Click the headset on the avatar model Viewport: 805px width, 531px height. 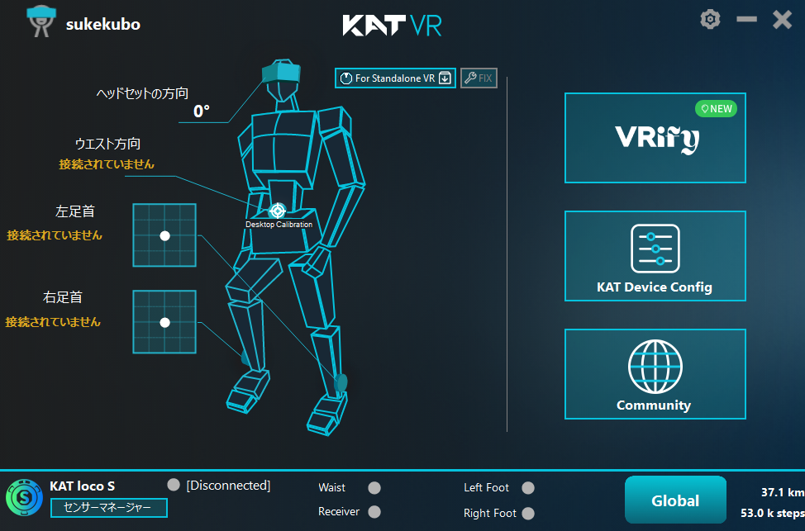[281, 71]
